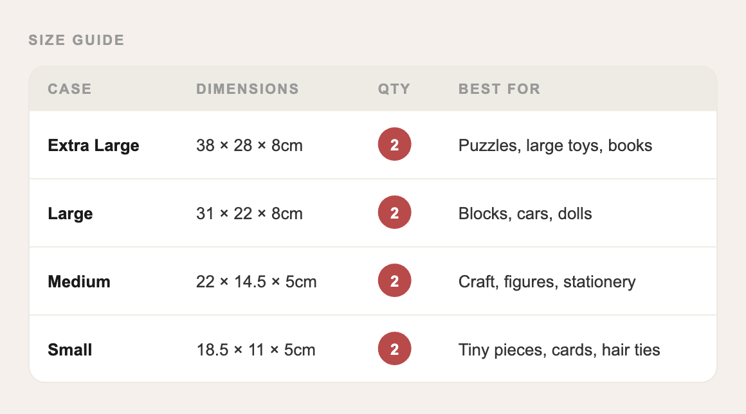Image resolution: width=746 pixels, height=414 pixels.
Task: Click the quantity badge for Extra Large
Action: tap(394, 145)
